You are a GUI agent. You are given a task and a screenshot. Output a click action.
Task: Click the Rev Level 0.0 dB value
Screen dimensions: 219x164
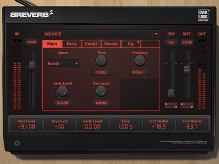point(101,103)
